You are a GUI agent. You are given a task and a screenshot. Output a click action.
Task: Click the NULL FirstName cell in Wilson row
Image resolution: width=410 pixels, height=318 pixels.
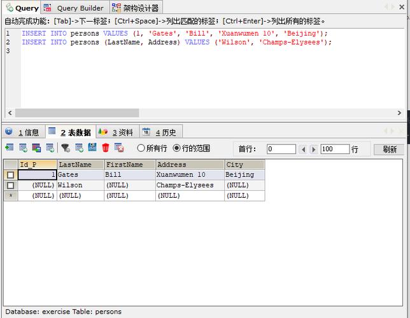(x=130, y=185)
